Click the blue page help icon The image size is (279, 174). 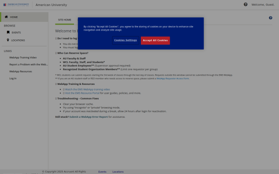pos(271,18)
